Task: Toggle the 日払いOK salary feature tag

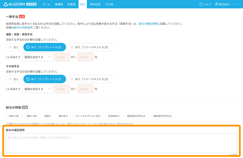Action: point(14,116)
